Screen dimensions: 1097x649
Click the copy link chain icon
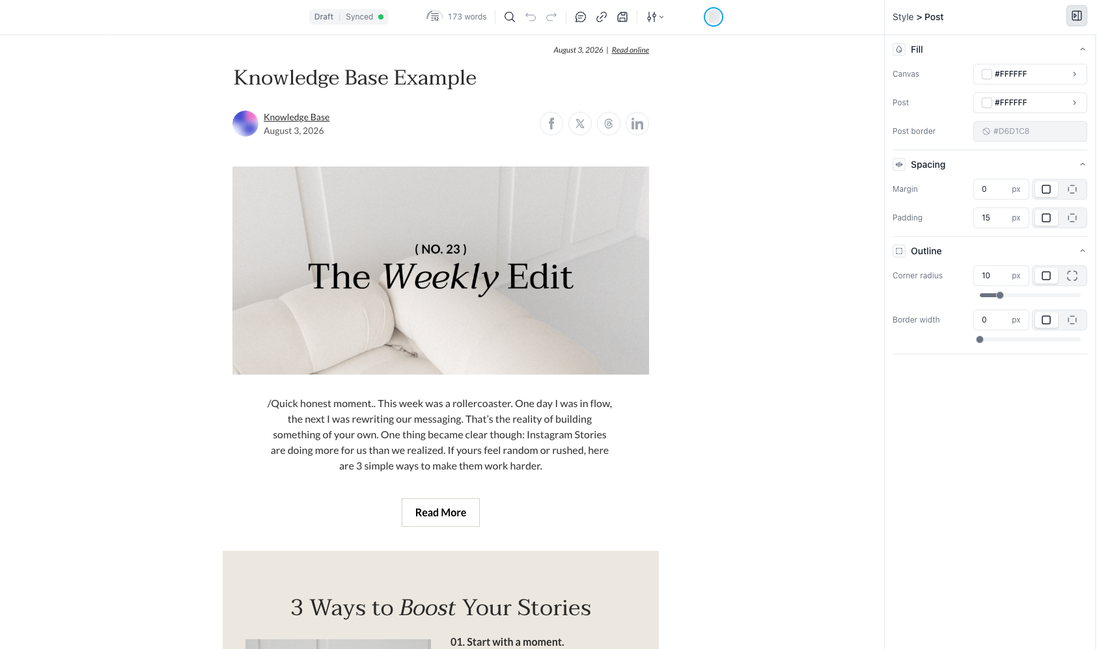click(602, 17)
